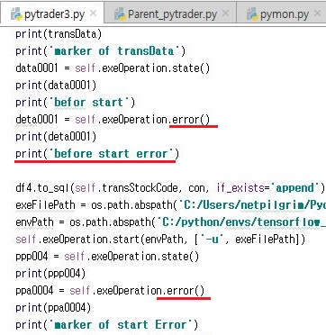Click the print(deta0001) line

coord(56,137)
